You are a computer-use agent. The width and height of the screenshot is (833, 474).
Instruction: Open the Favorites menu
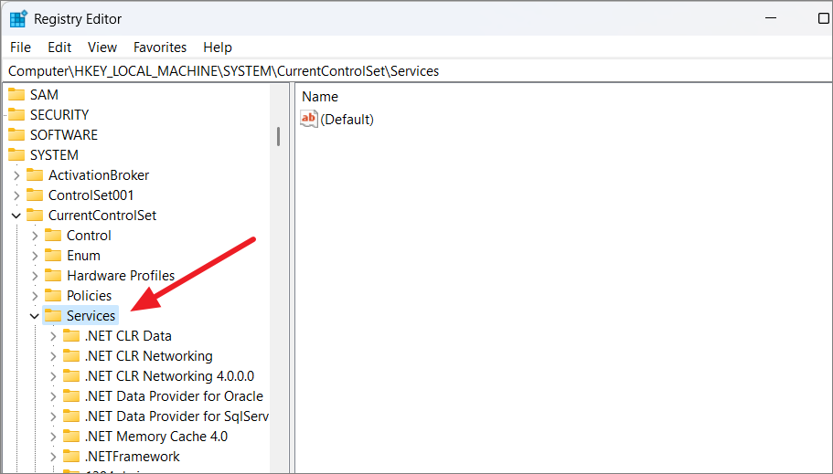[160, 47]
